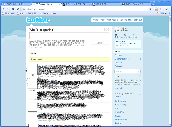Select Home in the sidebar
Viewport: 172px width, 127px height.
(x=128, y=51)
